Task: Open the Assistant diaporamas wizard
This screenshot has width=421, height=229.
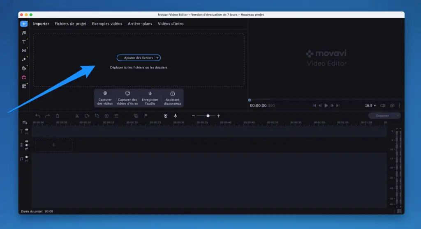Action: 172,98
